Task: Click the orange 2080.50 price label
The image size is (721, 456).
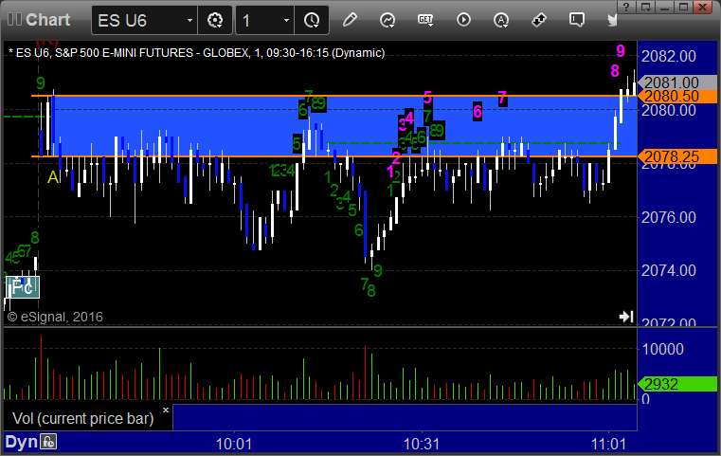Action: tap(676, 96)
